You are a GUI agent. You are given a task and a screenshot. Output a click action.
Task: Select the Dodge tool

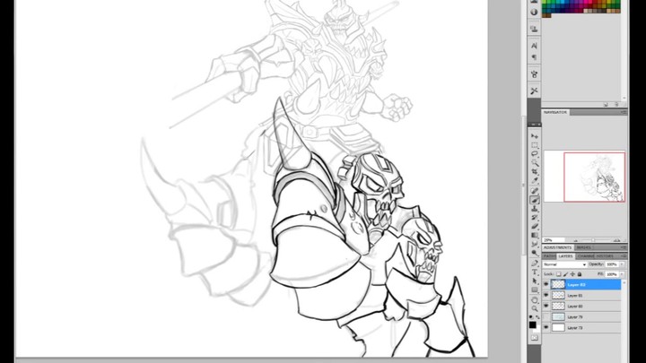(x=535, y=253)
